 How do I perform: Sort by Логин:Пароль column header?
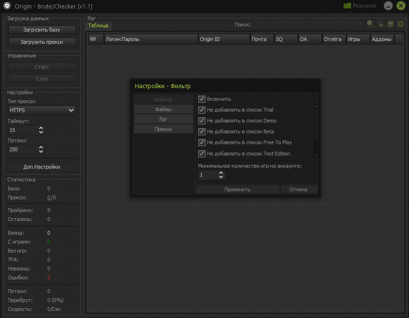pyautogui.click(x=151, y=39)
